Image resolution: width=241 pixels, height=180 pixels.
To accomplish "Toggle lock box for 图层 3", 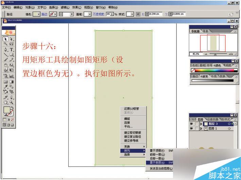I will 196,124.
